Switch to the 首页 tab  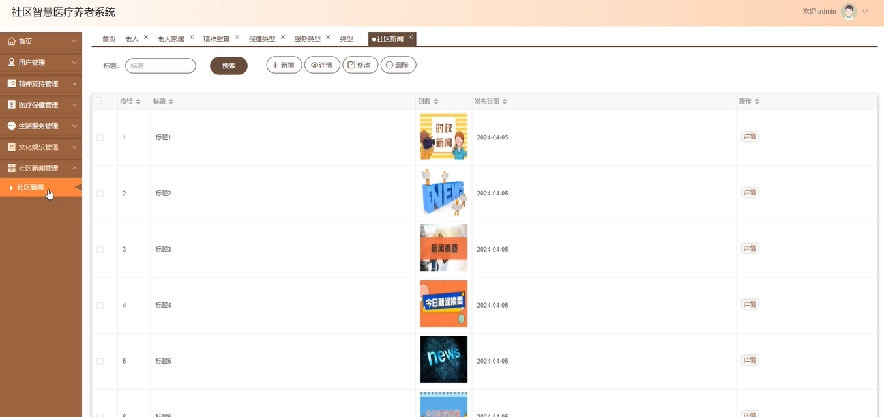(x=109, y=39)
